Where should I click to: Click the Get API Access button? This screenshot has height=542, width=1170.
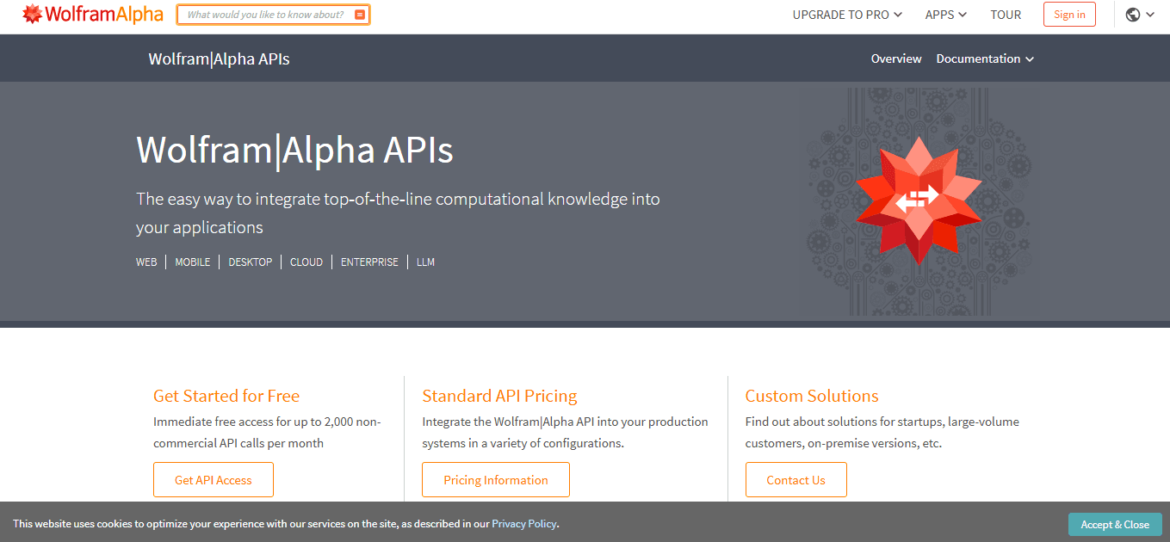point(214,480)
